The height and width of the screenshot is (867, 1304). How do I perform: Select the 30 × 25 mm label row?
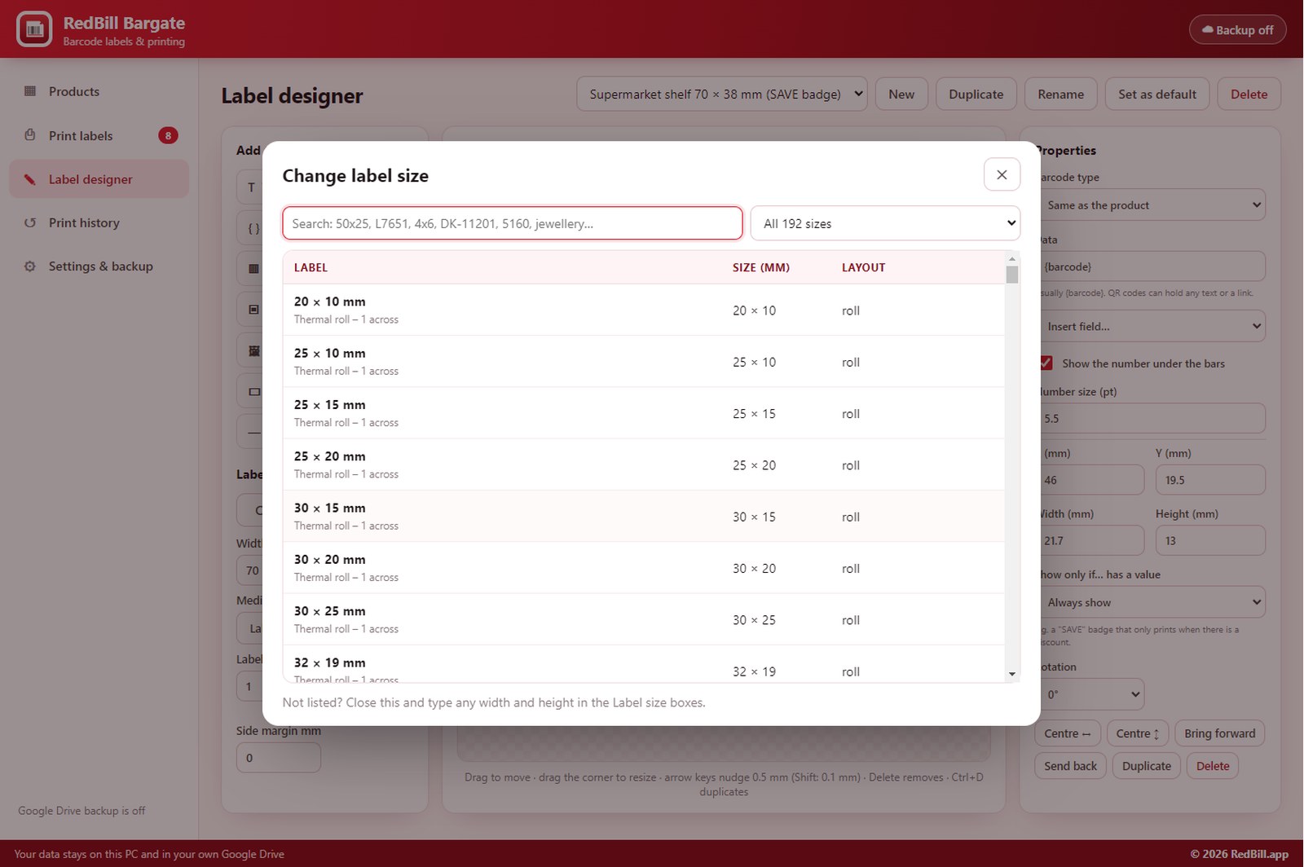click(644, 619)
